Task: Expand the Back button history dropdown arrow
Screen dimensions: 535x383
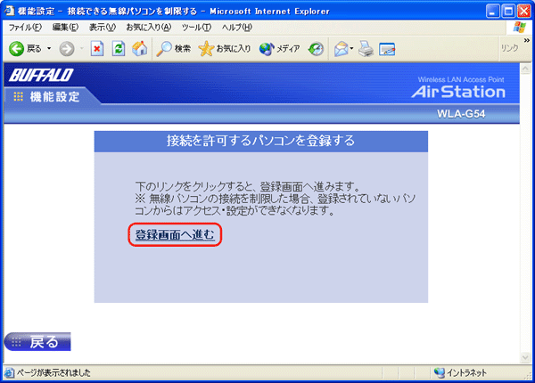Action: 49,48
